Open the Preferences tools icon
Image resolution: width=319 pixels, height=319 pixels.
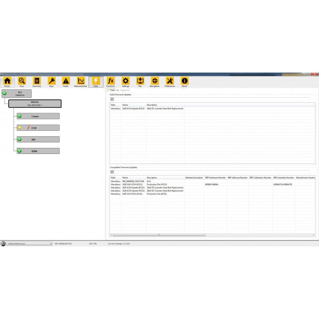170,81
